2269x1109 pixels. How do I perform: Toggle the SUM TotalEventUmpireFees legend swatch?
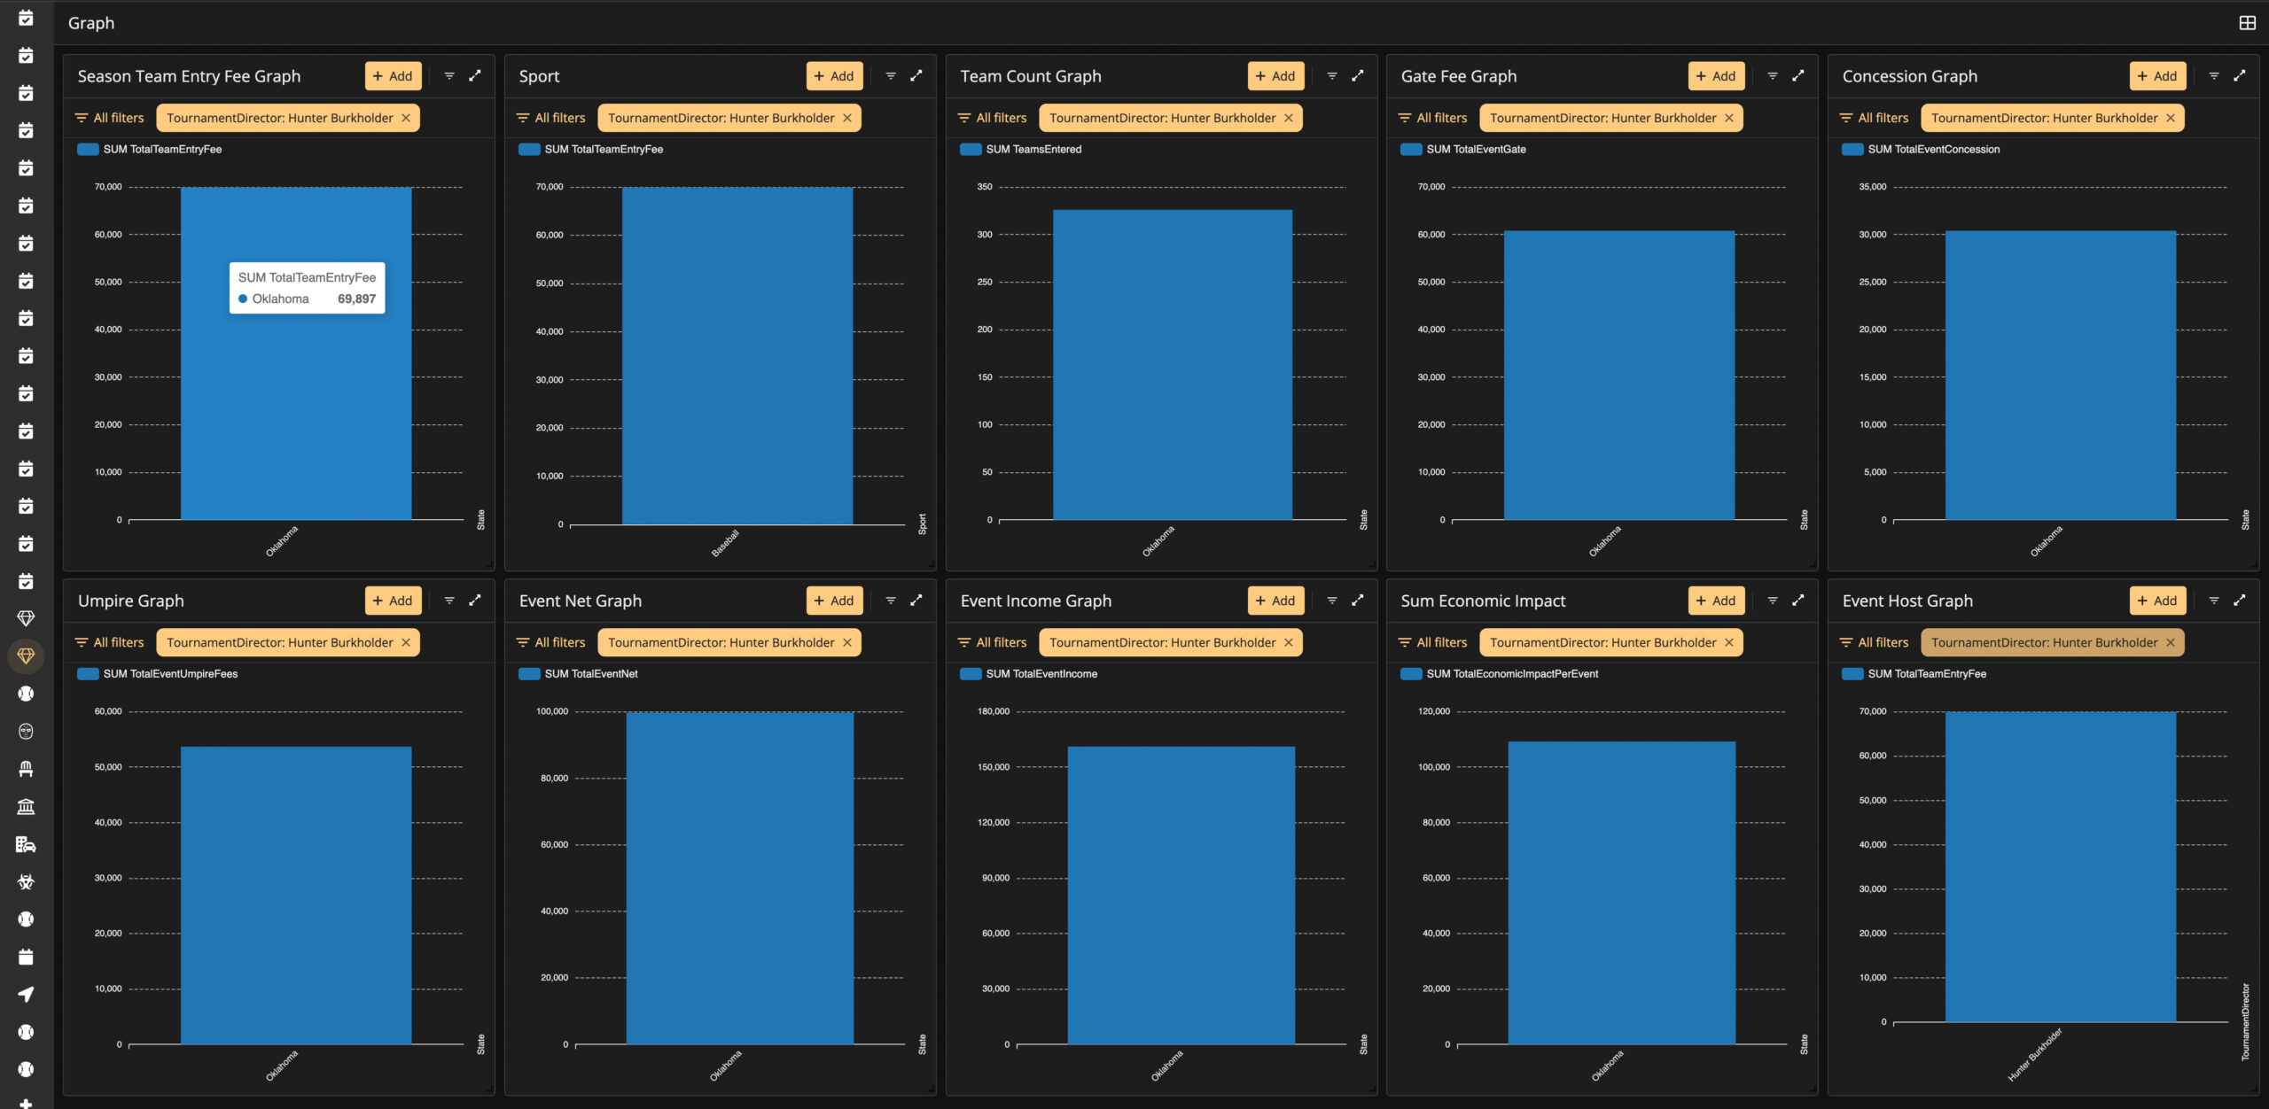point(88,674)
